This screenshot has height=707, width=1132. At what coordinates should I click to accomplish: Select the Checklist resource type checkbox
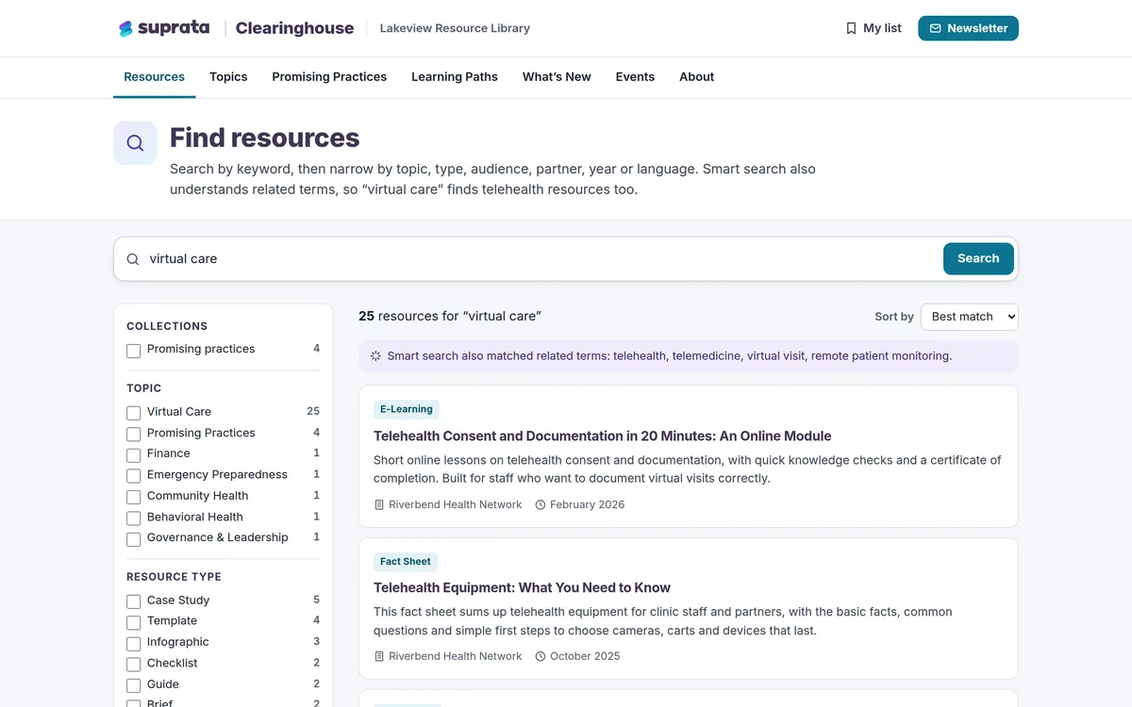click(x=134, y=665)
